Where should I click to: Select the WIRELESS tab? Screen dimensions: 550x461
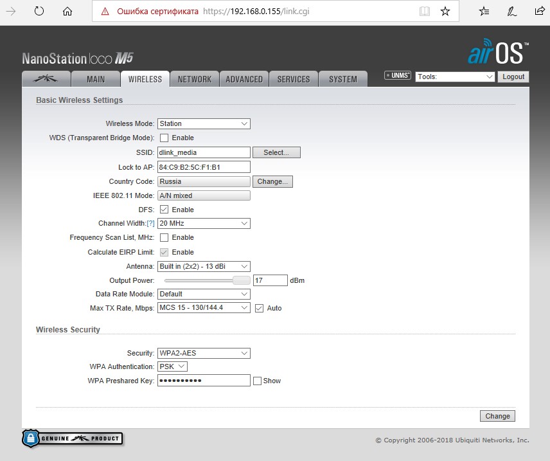145,79
